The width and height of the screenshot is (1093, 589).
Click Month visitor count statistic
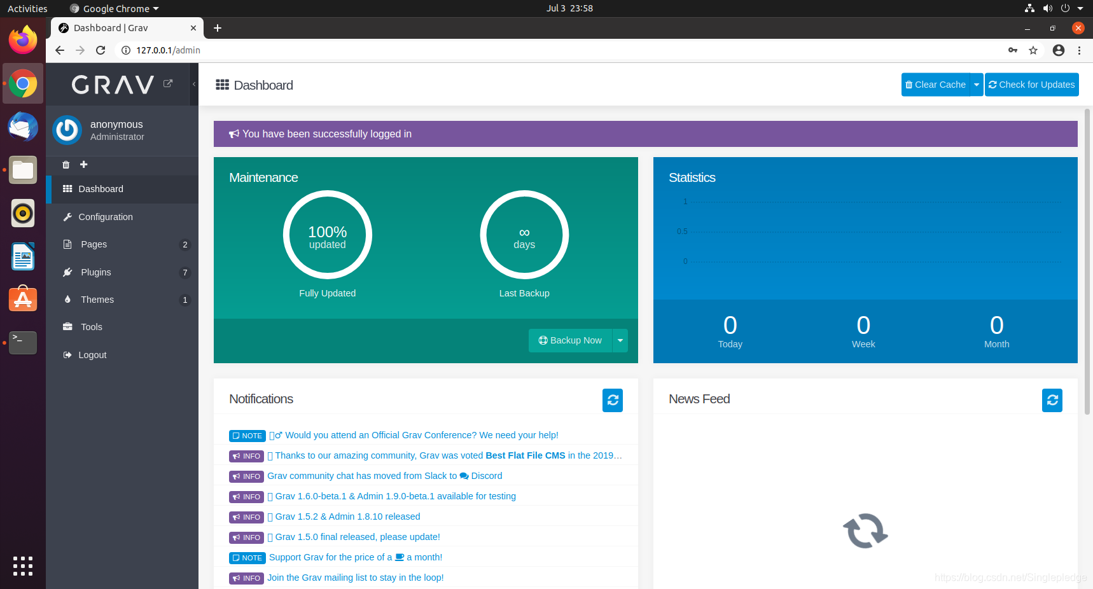click(997, 331)
